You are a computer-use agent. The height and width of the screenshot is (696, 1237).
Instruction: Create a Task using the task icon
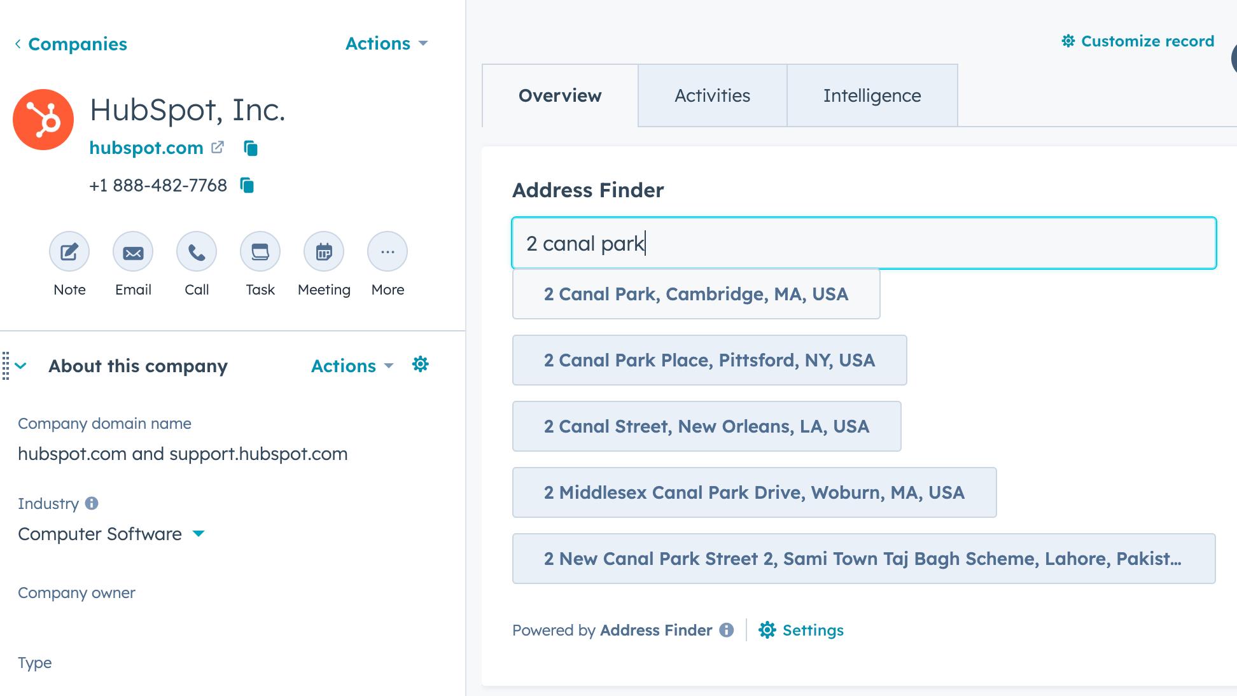coord(260,252)
